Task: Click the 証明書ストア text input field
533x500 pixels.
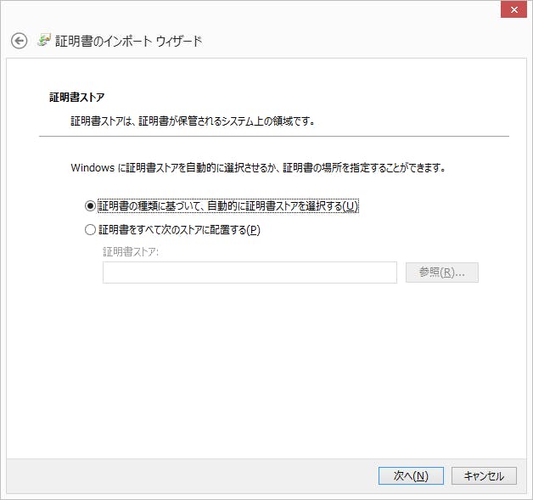Action: 250,272
